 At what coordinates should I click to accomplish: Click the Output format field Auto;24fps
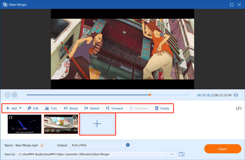101,145
